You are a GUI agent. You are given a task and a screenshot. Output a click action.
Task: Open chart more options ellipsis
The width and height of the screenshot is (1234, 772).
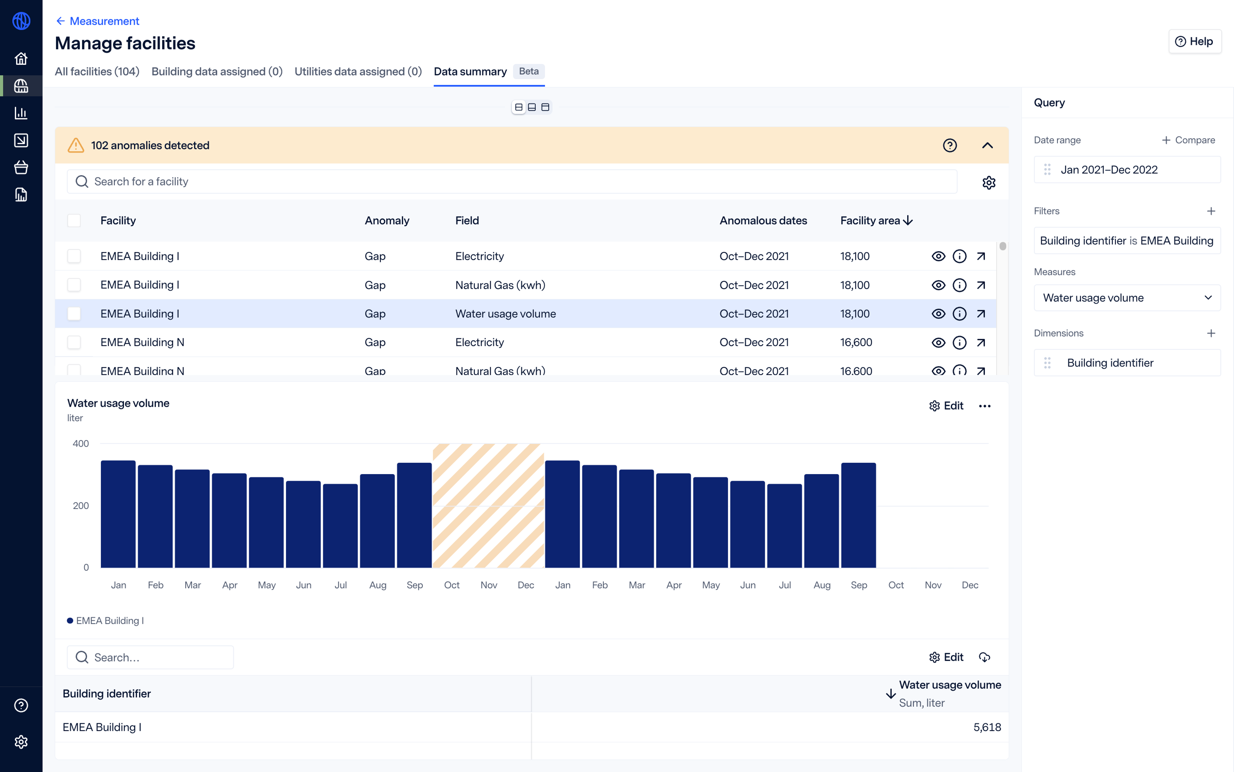[984, 406]
